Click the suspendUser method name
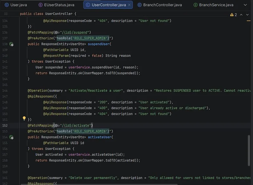The width and height of the screenshot is (253, 185). click(x=99, y=44)
